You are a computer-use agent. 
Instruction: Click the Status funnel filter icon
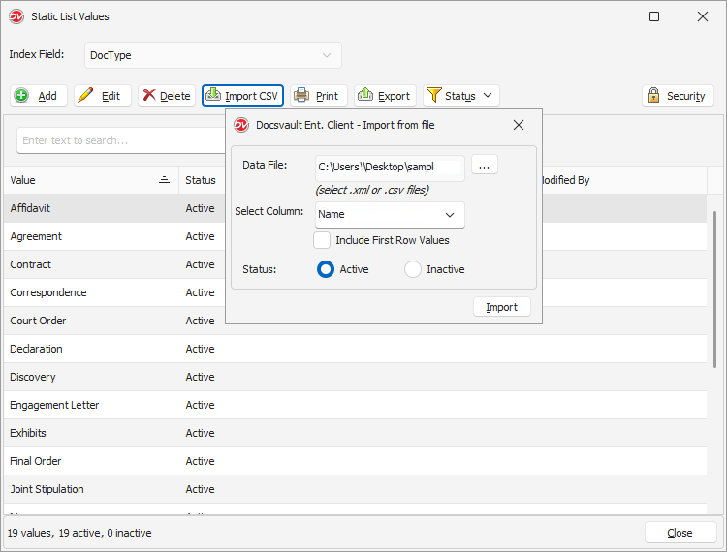point(433,96)
